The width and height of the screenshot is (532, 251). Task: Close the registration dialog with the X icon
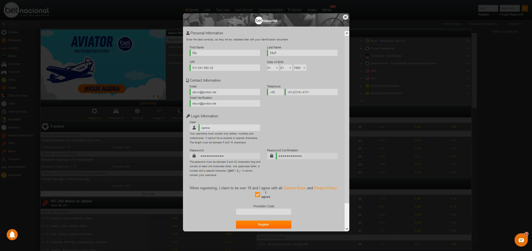(x=345, y=17)
